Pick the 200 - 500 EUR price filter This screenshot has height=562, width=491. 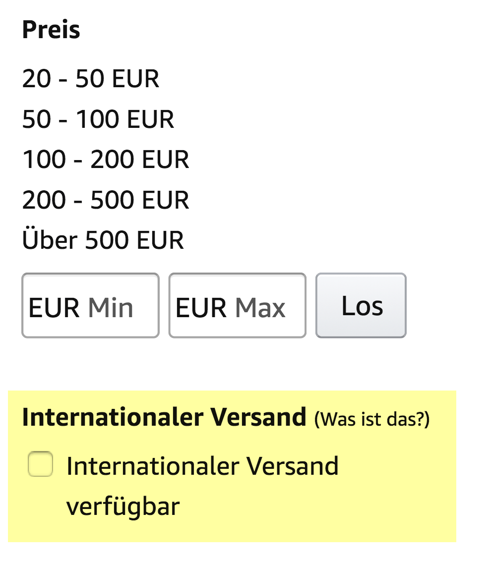105,200
